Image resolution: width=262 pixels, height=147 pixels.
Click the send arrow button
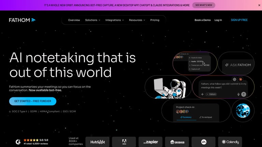click(244, 94)
